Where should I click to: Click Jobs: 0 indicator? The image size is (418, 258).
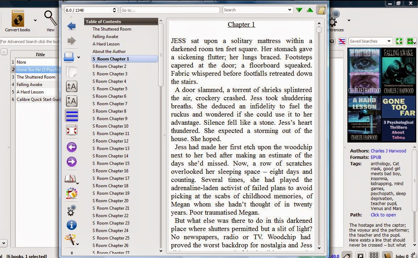(x=402, y=256)
